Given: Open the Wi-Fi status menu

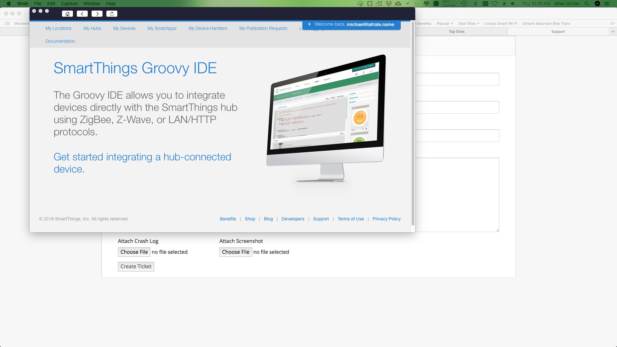Looking at the screenshot, I should (x=495, y=4).
